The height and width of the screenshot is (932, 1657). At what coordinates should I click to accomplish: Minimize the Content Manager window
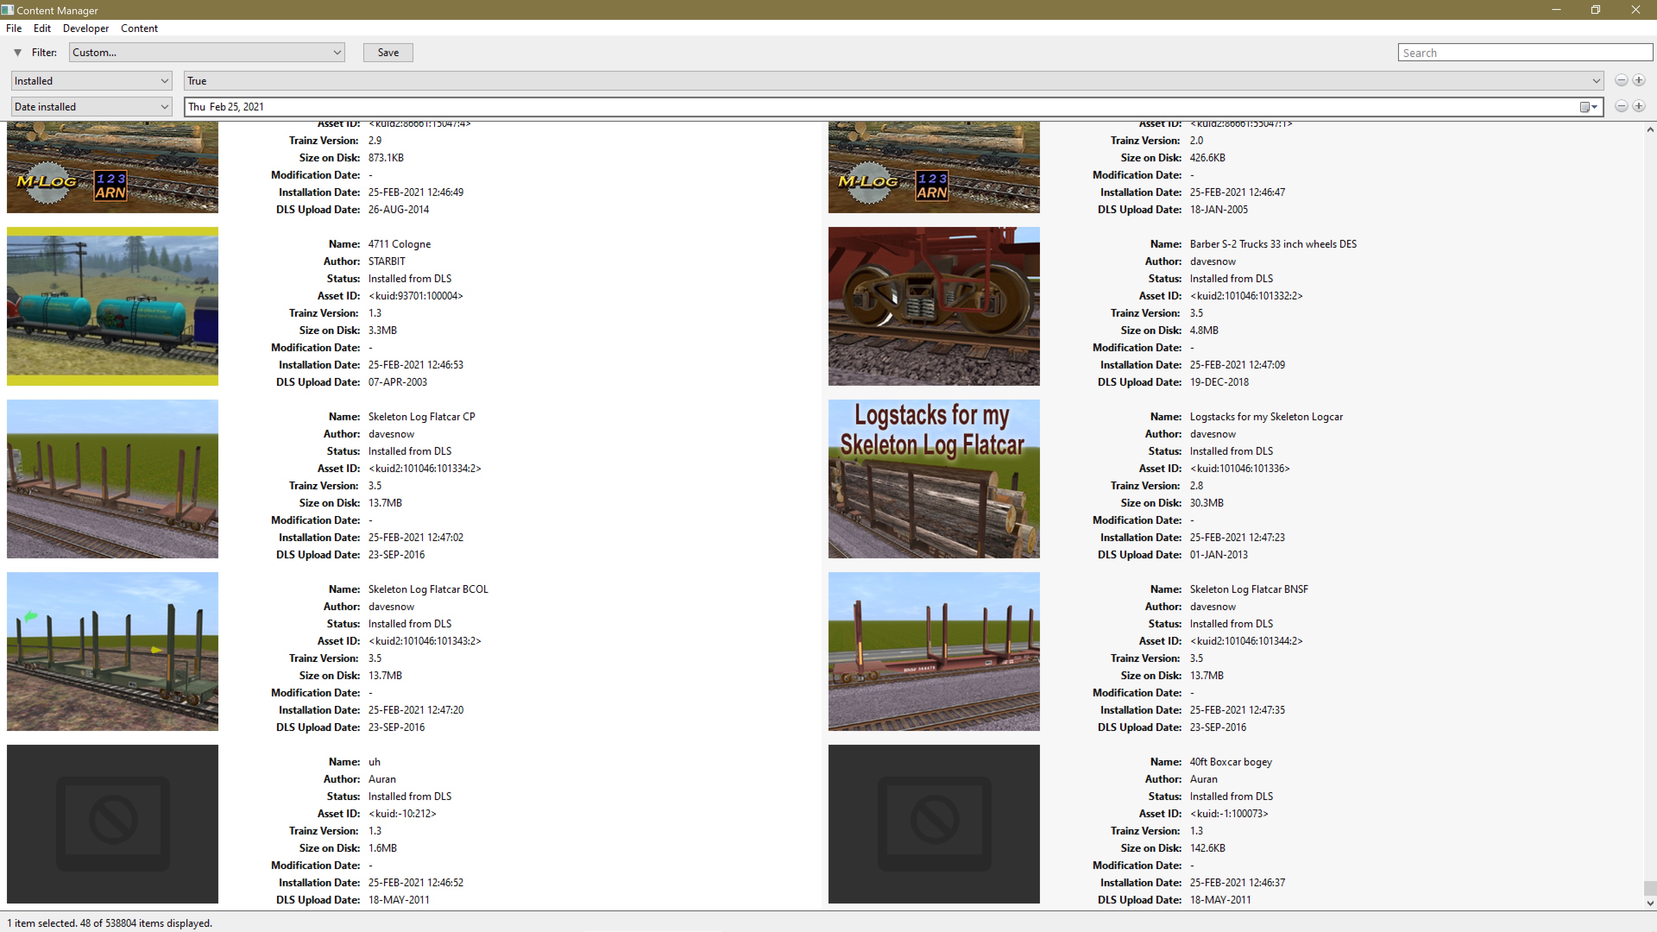pos(1556,9)
